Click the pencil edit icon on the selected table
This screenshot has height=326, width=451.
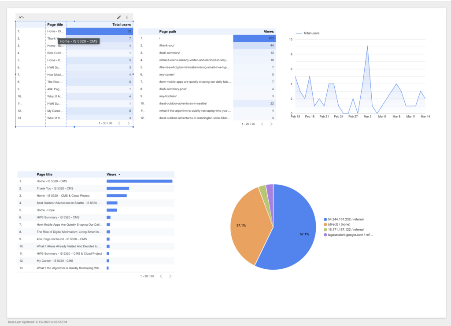point(118,17)
